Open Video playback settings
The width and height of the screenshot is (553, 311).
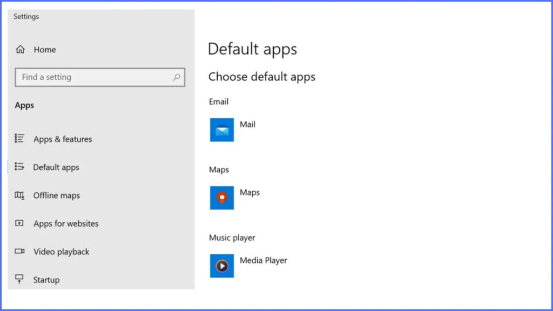(62, 252)
